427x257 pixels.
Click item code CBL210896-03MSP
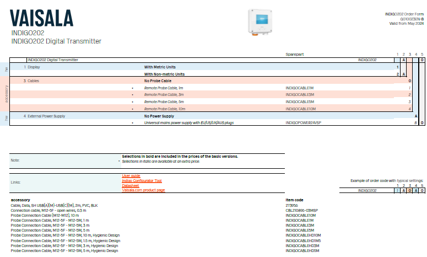302,210
